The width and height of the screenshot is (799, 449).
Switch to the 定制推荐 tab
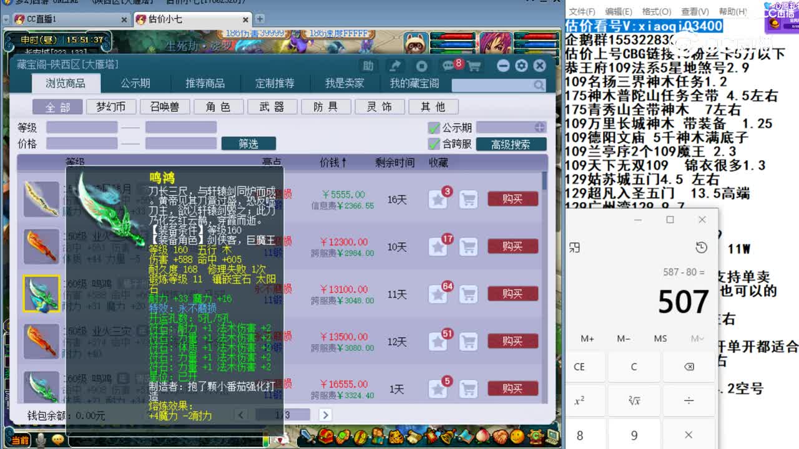275,83
